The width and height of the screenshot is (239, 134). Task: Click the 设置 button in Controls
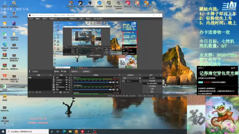pyautogui.click(x=152, y=89)
